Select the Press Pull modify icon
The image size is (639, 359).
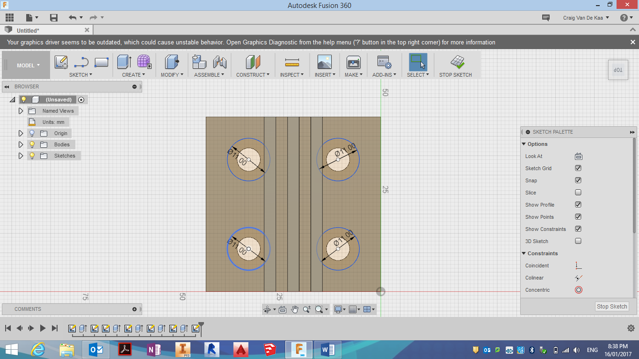[172, 62]
